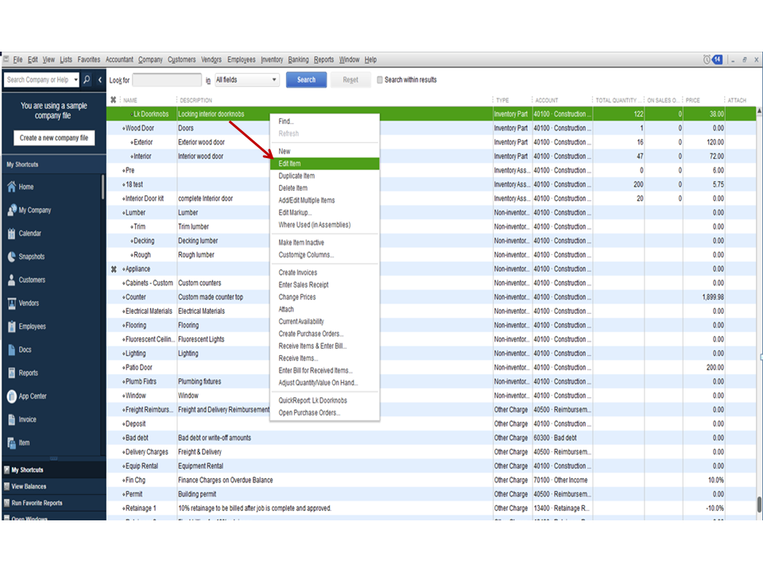Expand the Interior Door kit item
This screenshot has width=763, height=572.
[x=124, y=199]
